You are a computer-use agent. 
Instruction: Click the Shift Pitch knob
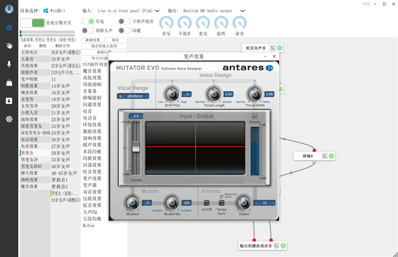coord(172,94)
